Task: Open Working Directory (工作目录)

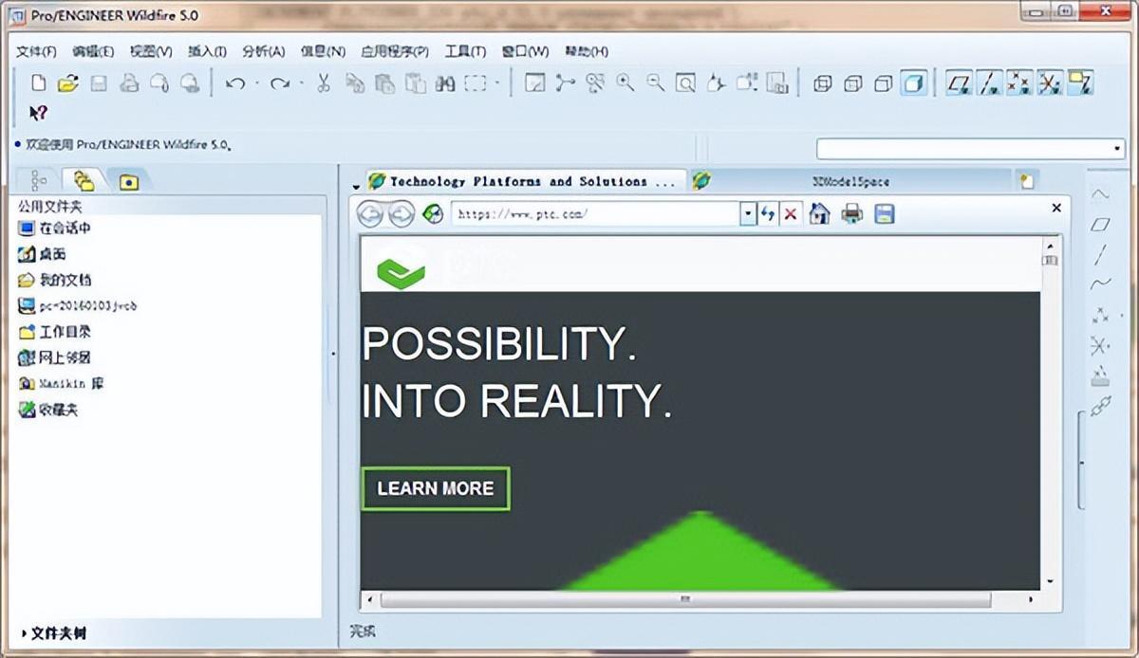Action: (x=55, y=332)
